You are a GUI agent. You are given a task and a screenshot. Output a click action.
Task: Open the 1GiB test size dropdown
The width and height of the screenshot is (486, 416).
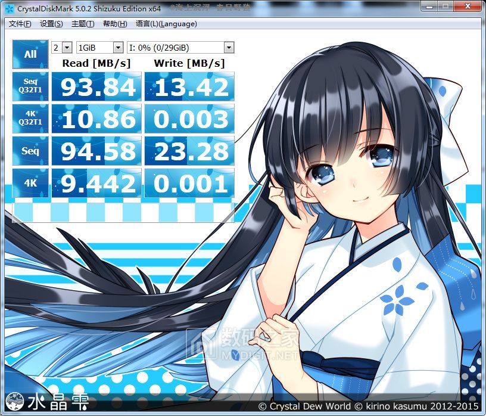click(100, 48)
